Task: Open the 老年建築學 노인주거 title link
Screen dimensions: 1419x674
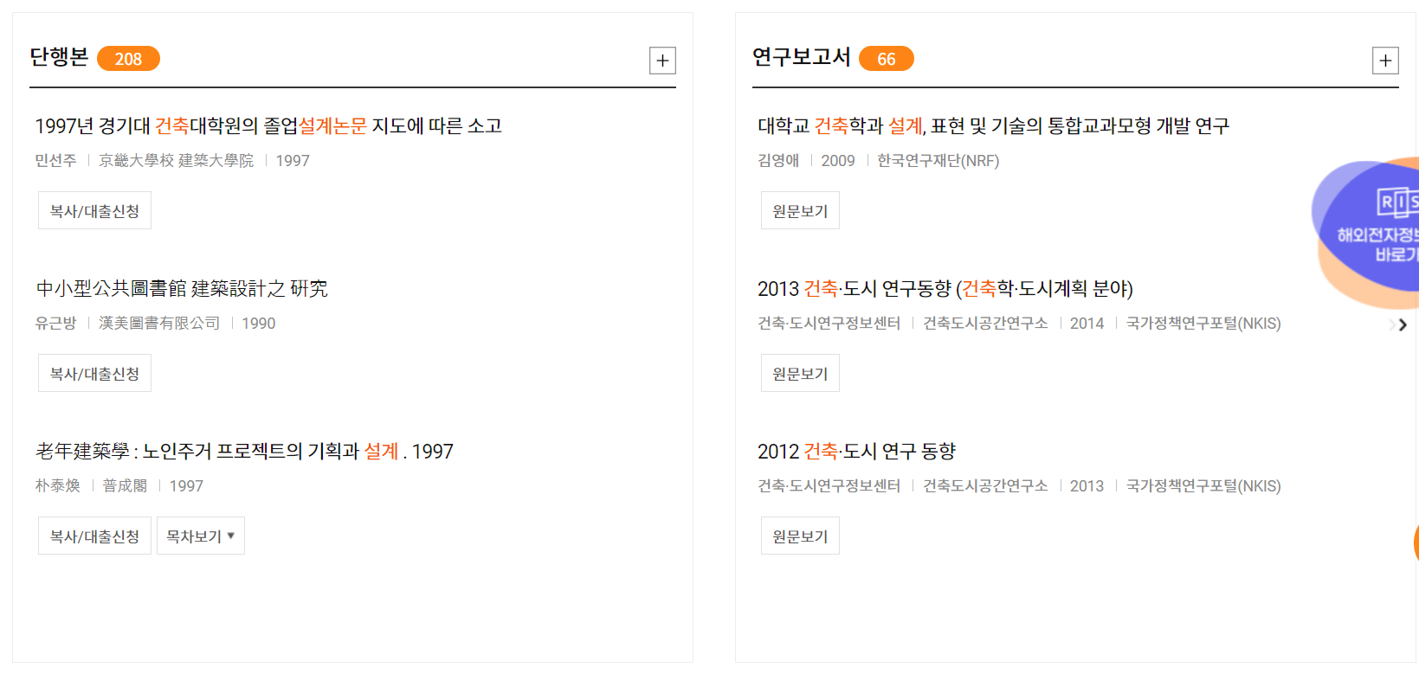Action: point(242,451)
